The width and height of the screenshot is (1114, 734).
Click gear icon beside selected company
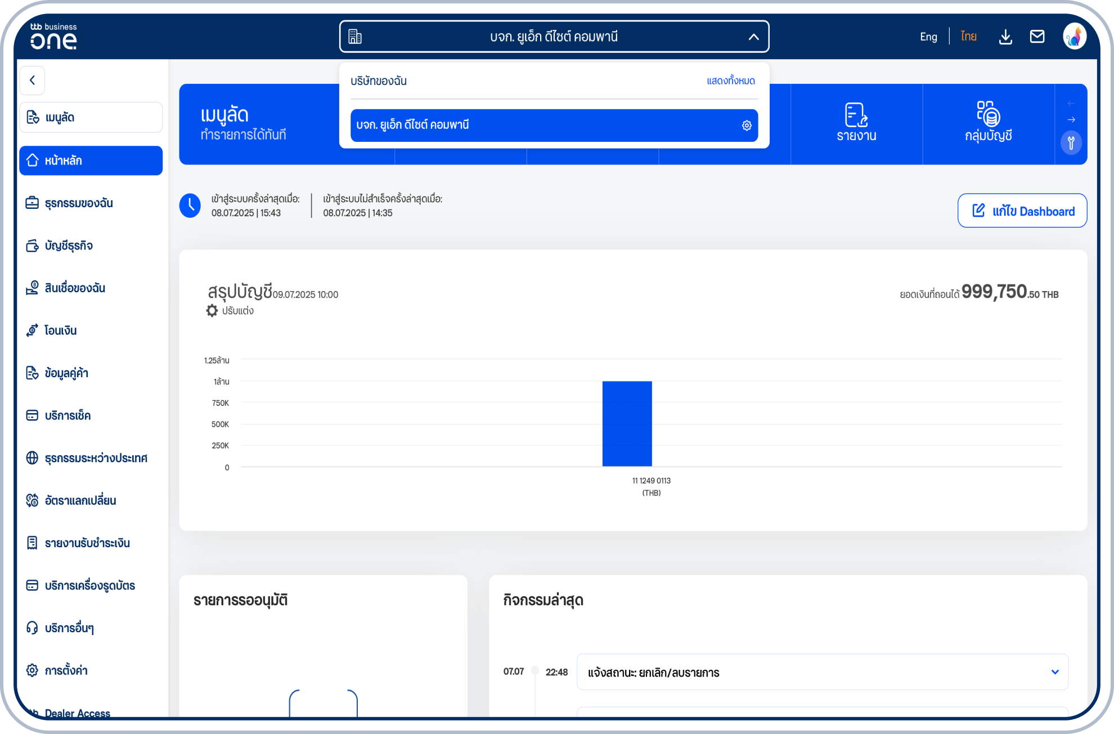[746, 126]
